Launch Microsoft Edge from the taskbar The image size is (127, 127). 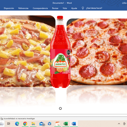coord(17,124)
